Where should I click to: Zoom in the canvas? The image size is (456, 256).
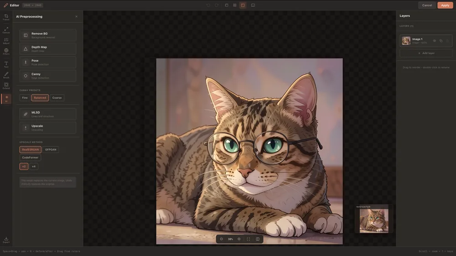pyautogui.click(x=239, y=239)
